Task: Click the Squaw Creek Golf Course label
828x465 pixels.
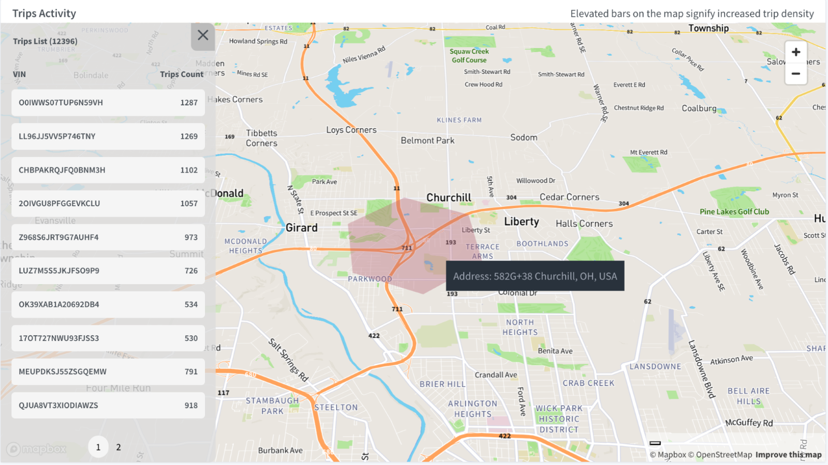Action: (x=469, y=56)
